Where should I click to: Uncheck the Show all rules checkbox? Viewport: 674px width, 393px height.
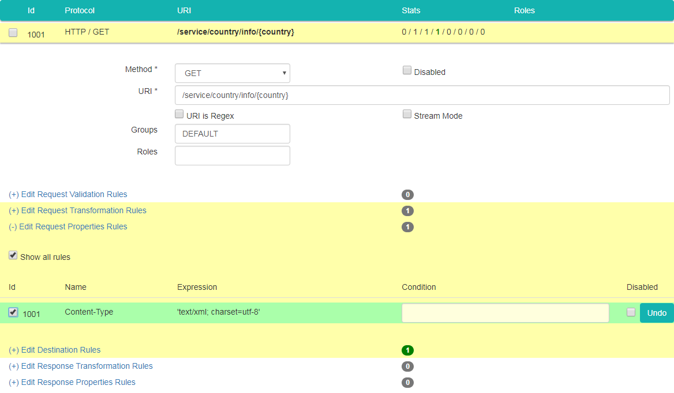pos(13,255)
